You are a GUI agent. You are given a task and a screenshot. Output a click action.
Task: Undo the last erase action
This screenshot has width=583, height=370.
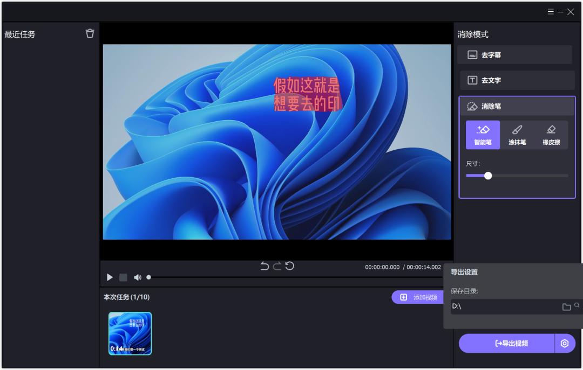tap(265, 266)
